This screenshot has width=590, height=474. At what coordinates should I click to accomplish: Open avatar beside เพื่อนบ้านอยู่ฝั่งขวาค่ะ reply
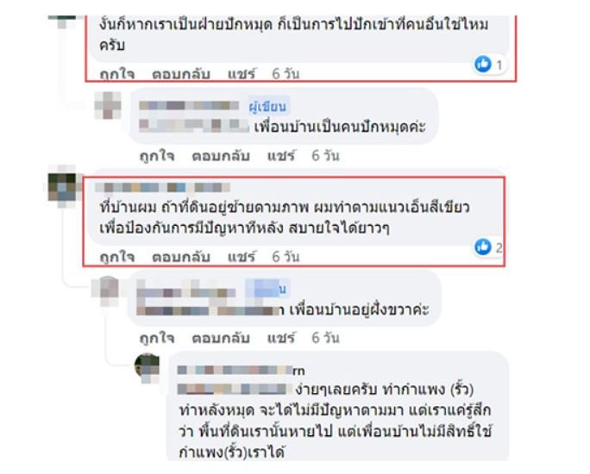click(x=106, y=290)
